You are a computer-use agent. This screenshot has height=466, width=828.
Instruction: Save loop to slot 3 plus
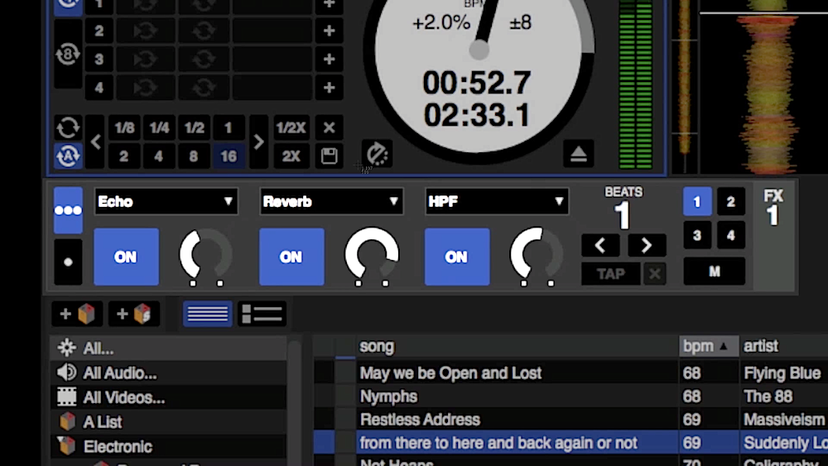pos(329,59)
